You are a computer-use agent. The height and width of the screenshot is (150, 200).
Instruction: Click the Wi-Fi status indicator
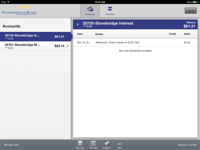tap(9, 2)
